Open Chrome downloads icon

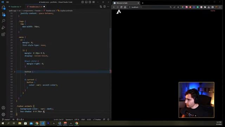tap(209, 7)
